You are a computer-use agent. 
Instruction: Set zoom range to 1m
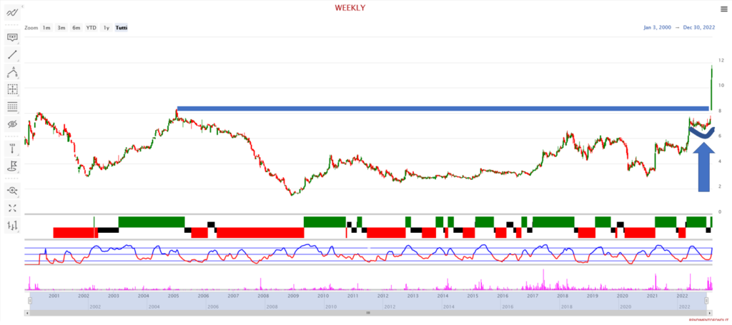tap(46, 28)
